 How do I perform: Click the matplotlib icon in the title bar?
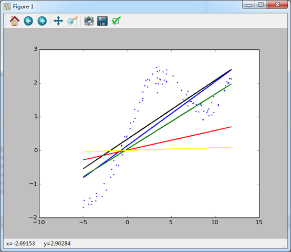point(7,7)
